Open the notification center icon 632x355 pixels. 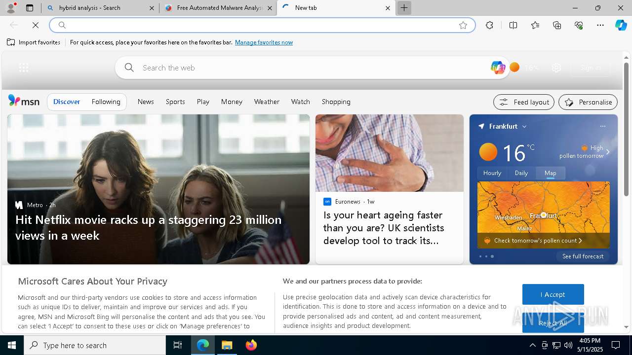pyautogui.click(x=616, y=345)
